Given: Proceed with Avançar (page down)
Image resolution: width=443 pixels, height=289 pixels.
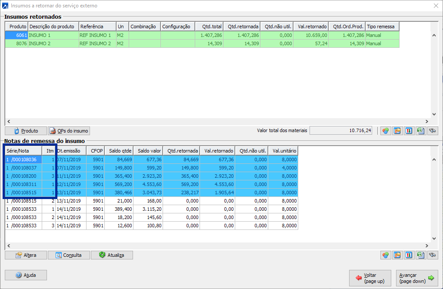Looking at the screenshot, I should pyautogui.click(x=417, y=278).
